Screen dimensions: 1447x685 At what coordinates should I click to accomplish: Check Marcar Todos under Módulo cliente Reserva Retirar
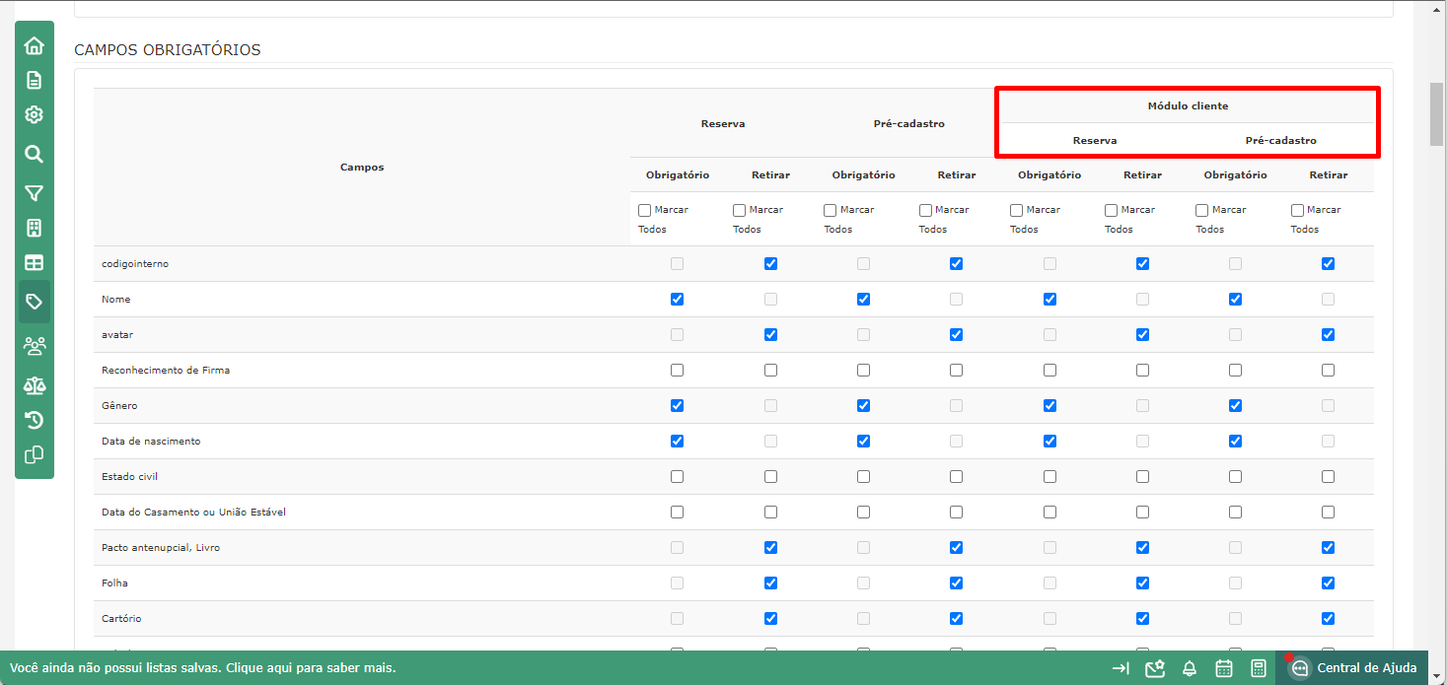coord(1111,210)
